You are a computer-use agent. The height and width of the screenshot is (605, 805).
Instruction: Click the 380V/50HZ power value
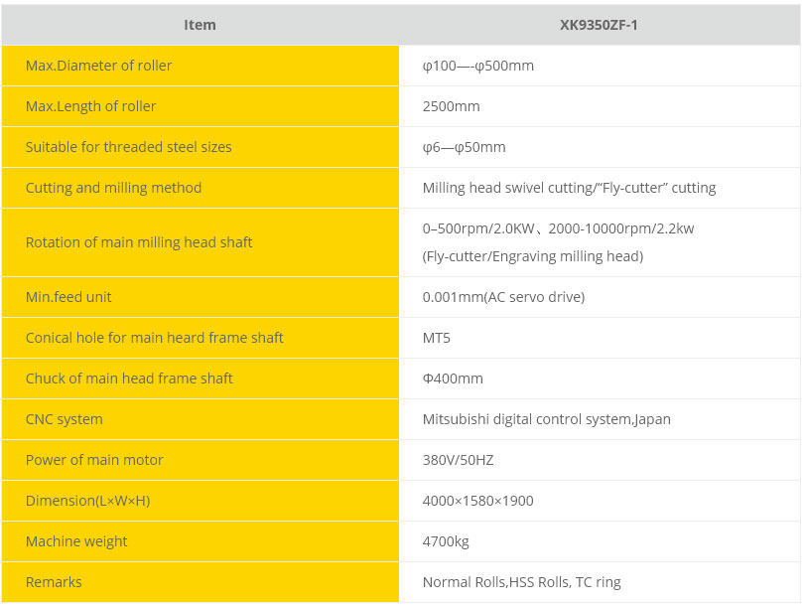point(458,460)
